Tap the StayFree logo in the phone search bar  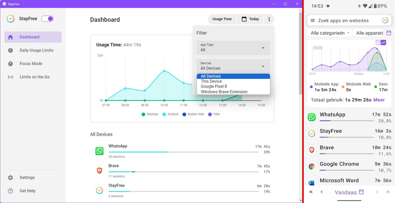click(385, 20)
